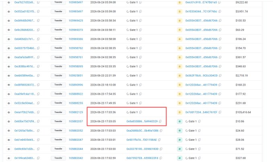This screenshot has width=273, height=162.
Task: Copy address 0x362F78c6...9CEc304CD with its copy icon
Action: [x=220, y=75]
